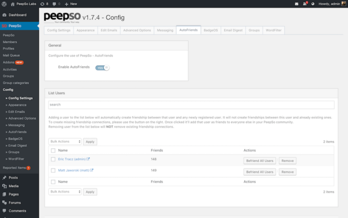Viewport: 348px width, 218px height.
Task: Open Eric Tracz profile external link icon
Action: [x=88, y=159]
